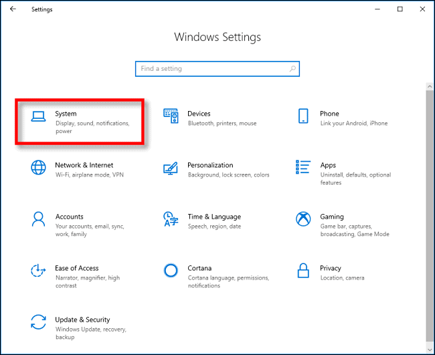
Task: Click the Network & Internet globe icon
Action: pos(38,167)
